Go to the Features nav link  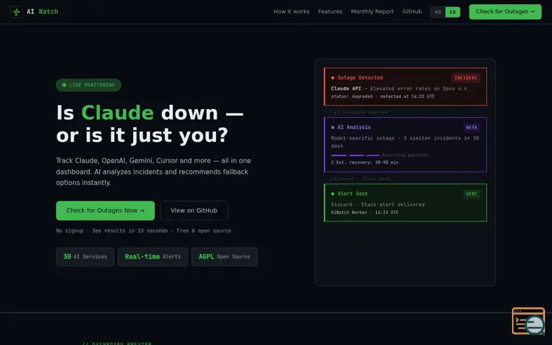point(331,12)
